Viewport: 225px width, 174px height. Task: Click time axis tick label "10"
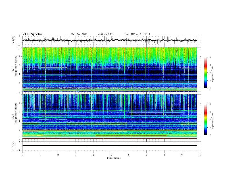tap(200, 155)
